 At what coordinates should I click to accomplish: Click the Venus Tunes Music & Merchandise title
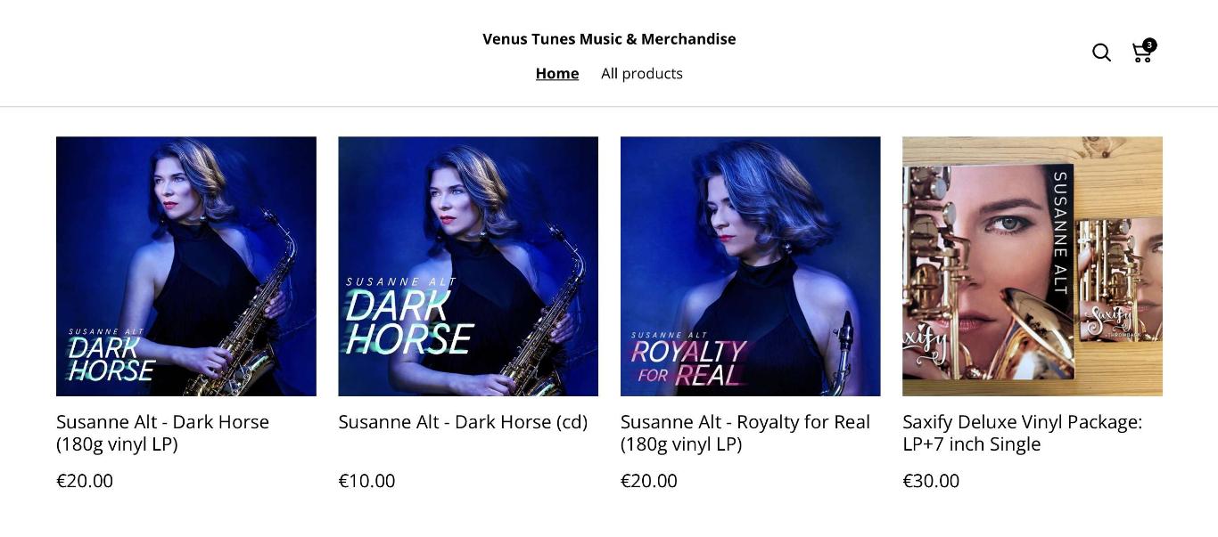pos(609,39)
